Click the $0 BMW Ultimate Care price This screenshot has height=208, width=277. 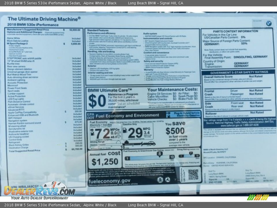click(97, 101)
